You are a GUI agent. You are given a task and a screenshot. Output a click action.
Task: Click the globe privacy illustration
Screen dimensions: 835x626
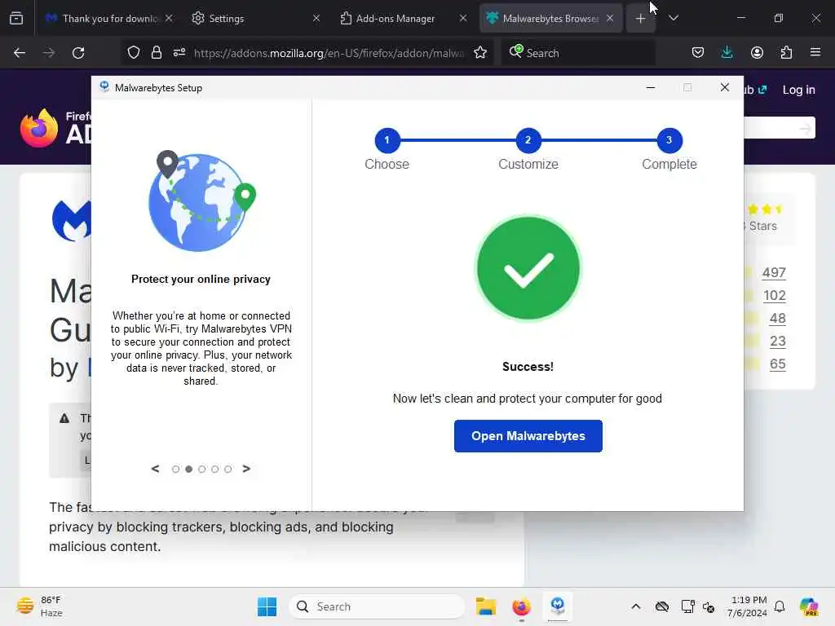[x=201, y=201]
